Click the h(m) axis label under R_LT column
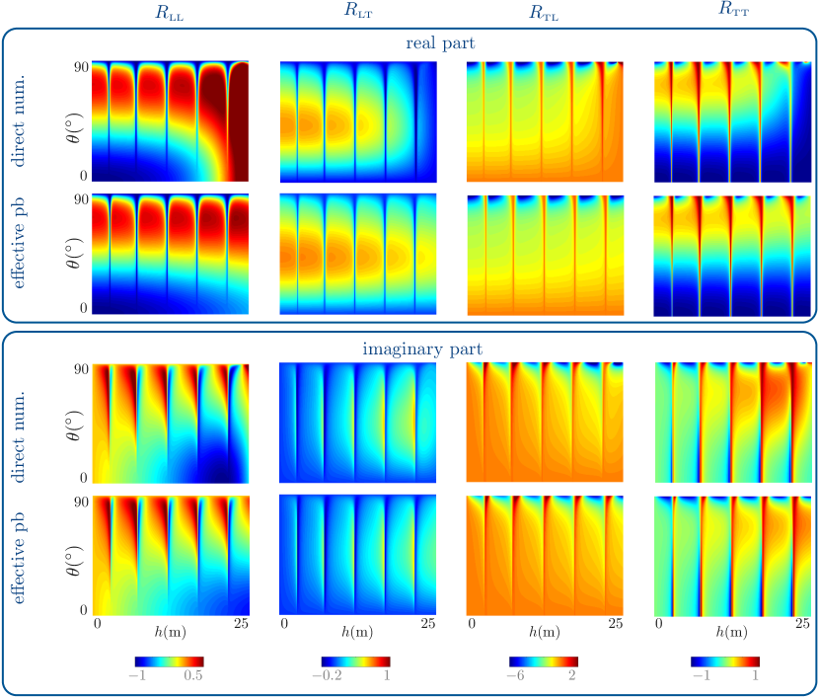Viewport: 819px width, 698px height. pos(357,632)
